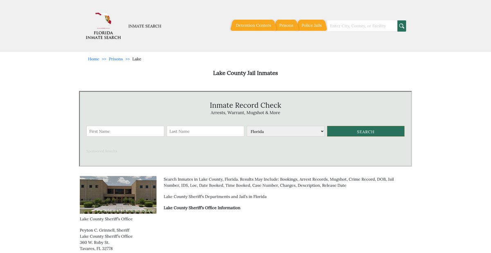Click the Arrests, Warrant, Mugshot & More subtitle
The width and height of the screenshot is (491, 253).
tap(245, 113)
